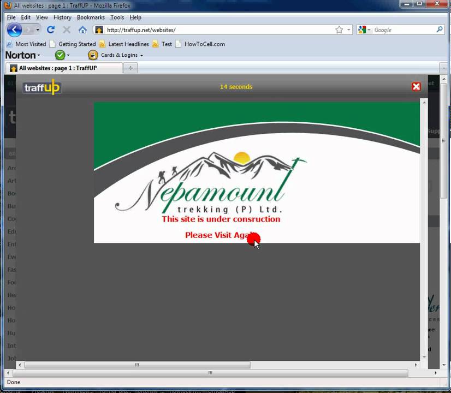The image size is (451, 393).
Task: Close the traffup overlay with red X
Action: pos(416,86)
